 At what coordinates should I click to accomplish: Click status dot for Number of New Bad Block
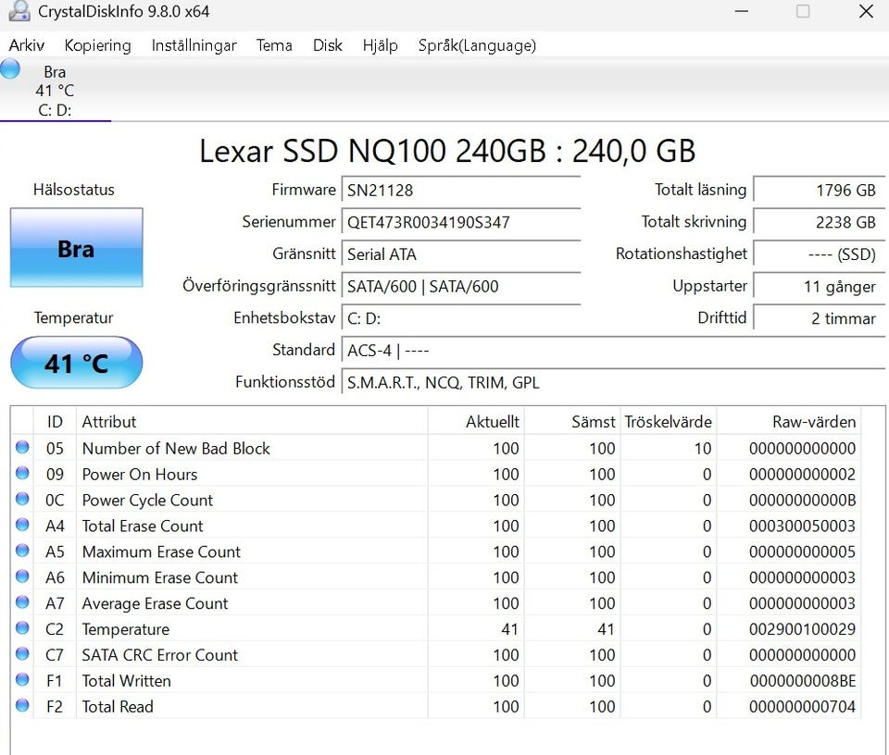point(22,448)
